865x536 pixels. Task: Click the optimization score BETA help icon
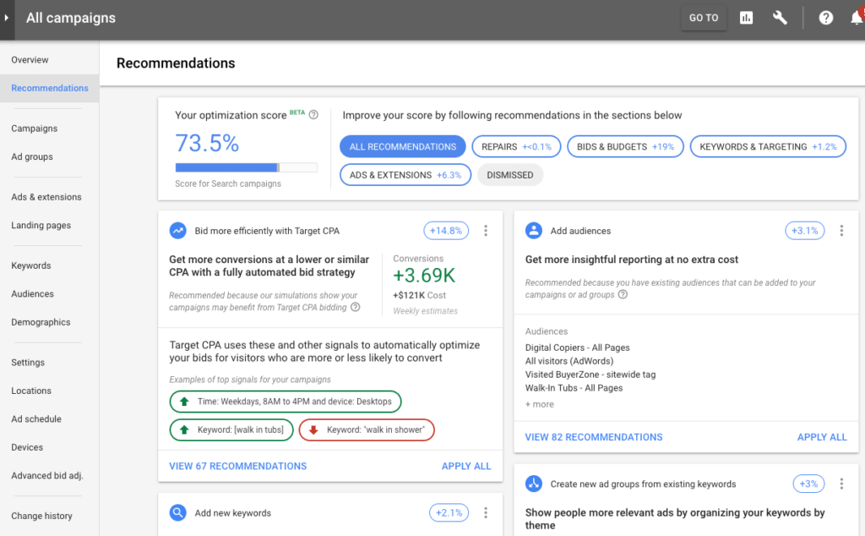point(313,115)
